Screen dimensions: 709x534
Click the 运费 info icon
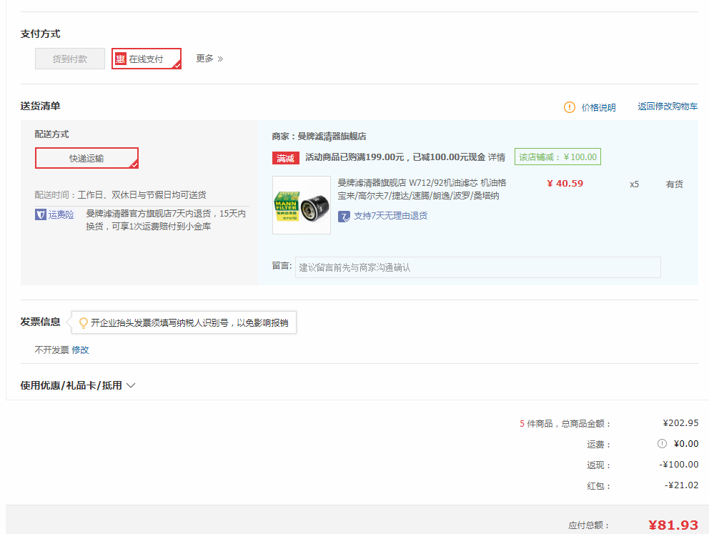click(x=662, y=443)
